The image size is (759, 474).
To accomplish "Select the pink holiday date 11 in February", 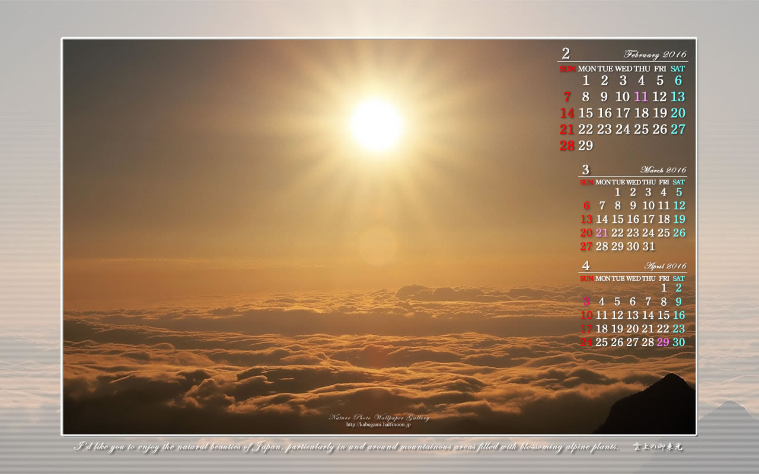I will [641, 97].
